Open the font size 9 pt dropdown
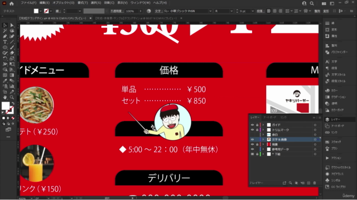 coord(253,11)
